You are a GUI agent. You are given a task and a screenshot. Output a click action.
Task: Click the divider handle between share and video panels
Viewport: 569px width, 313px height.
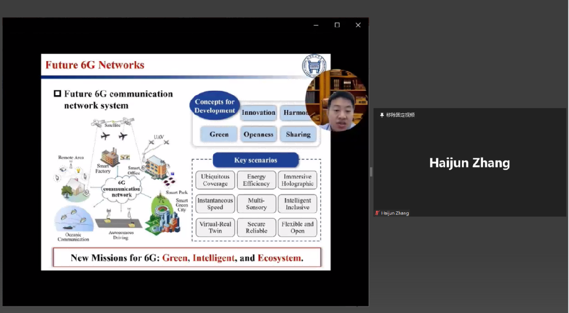click(371, 172)
